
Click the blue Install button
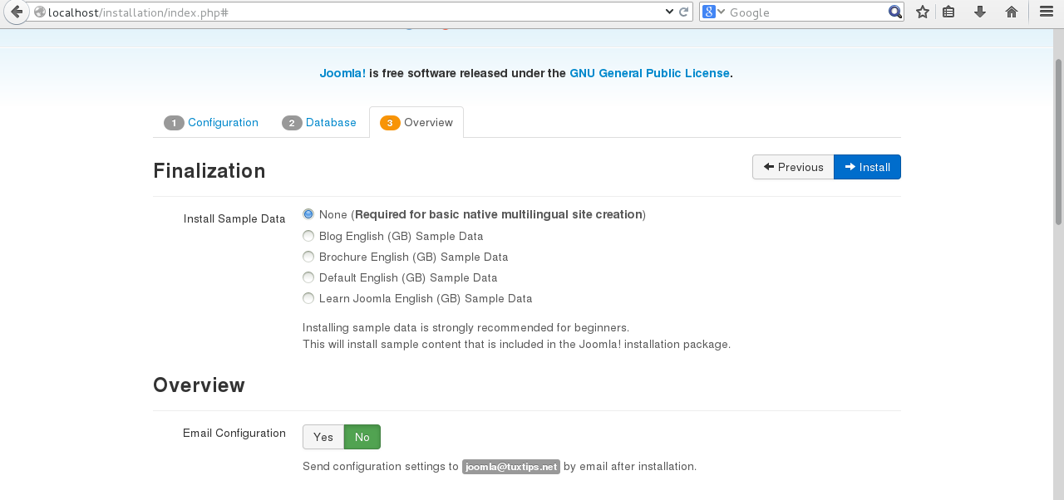pyautogui.click(x=867, y=167)
